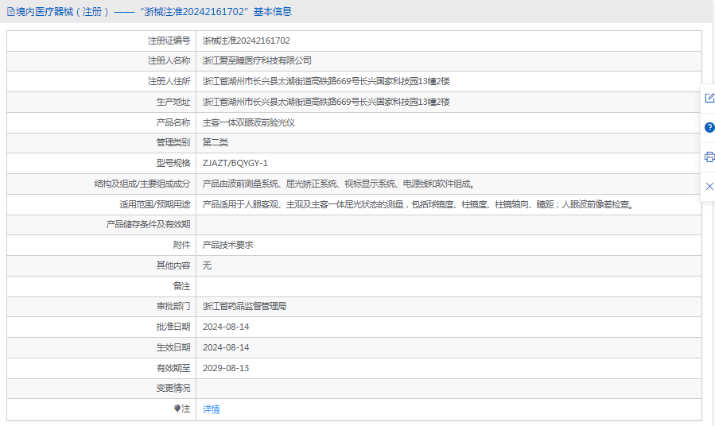The width and height of the screenshot is (715, 426).
Task: Click the 注册人住所 address value
Action: coord(326,81)
